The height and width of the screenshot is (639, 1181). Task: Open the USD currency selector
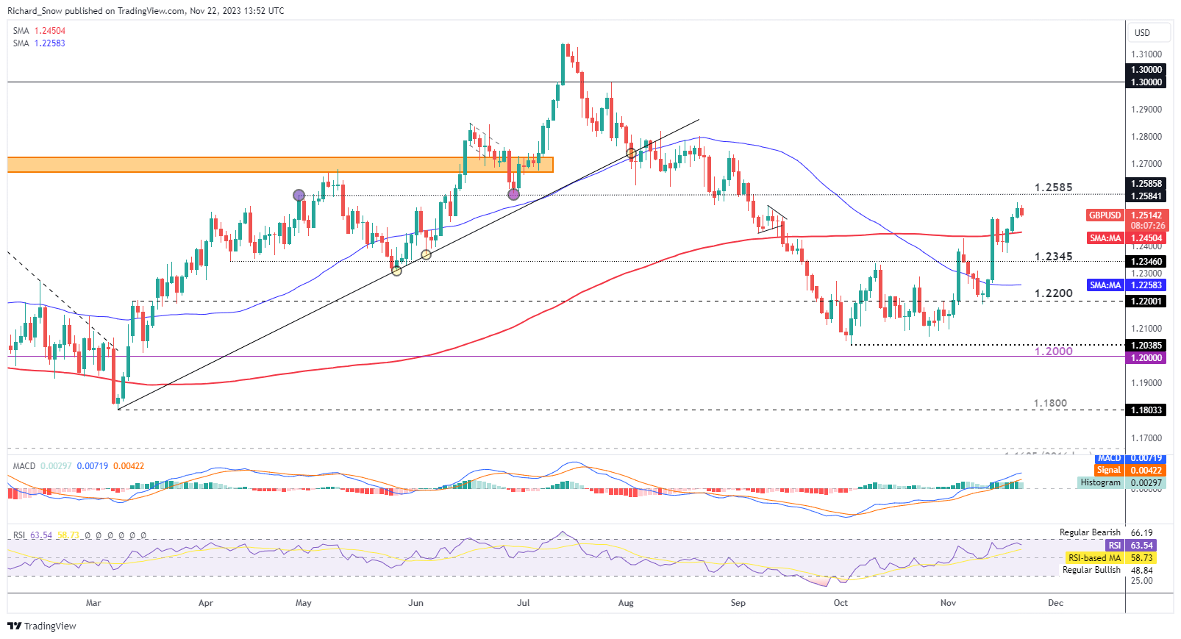pos(1149,32)
